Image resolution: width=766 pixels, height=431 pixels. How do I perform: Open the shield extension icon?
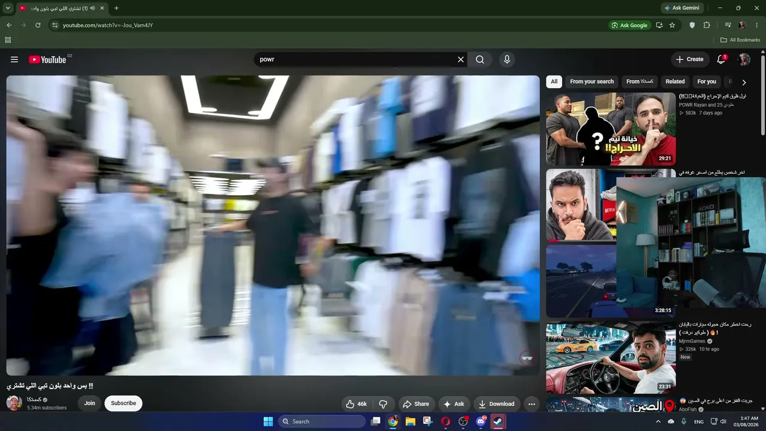[692, 25]
